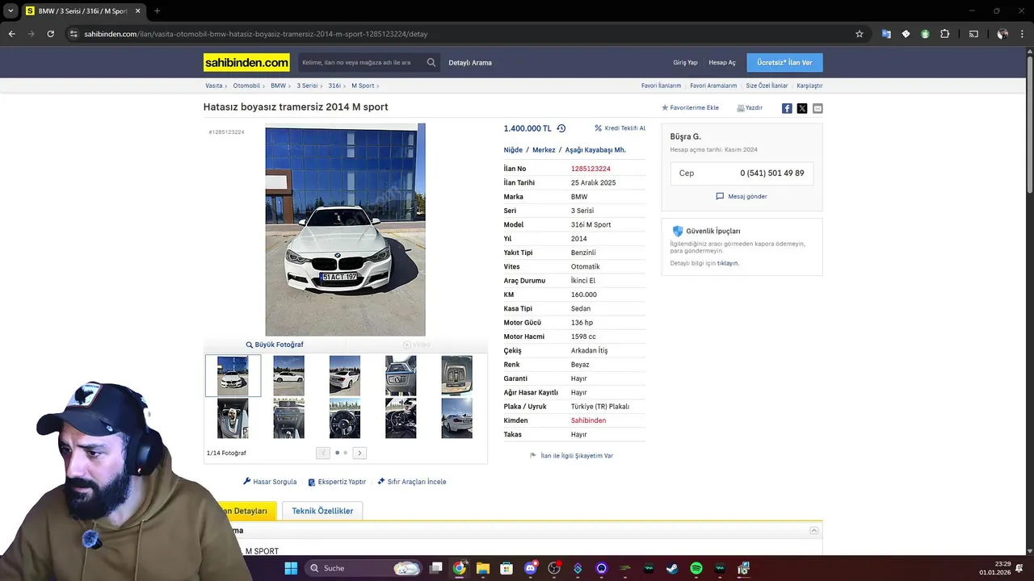
Task: Share listing via email envelope icon
Action: (x=818, y=108)
